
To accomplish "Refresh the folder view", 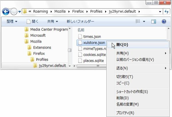I will pyautogui.click(x=167, y=11).
